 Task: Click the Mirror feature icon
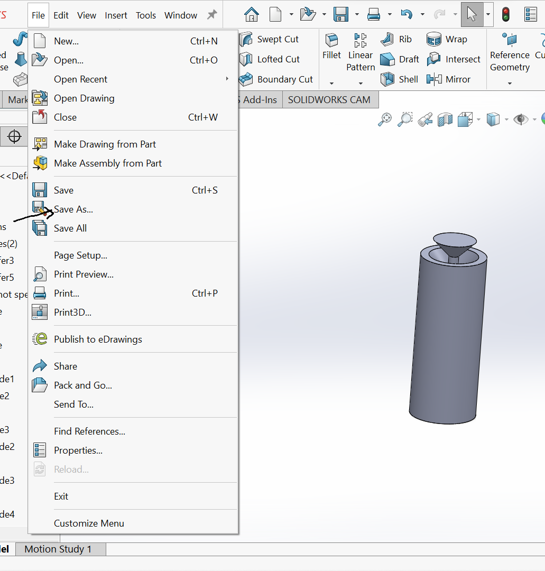[434, 79]
